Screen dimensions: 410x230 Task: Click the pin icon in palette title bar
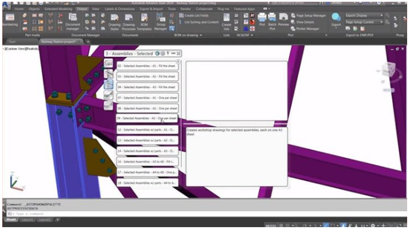[168, 53]
